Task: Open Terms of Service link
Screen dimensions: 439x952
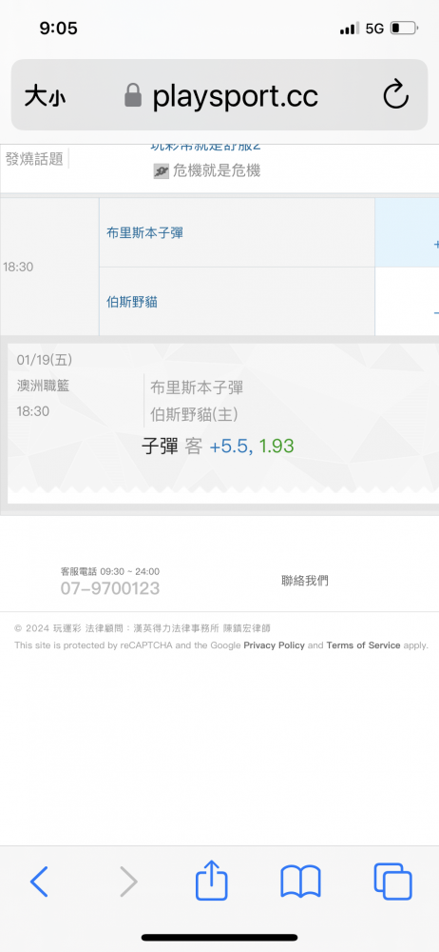Action: point(363,645)
